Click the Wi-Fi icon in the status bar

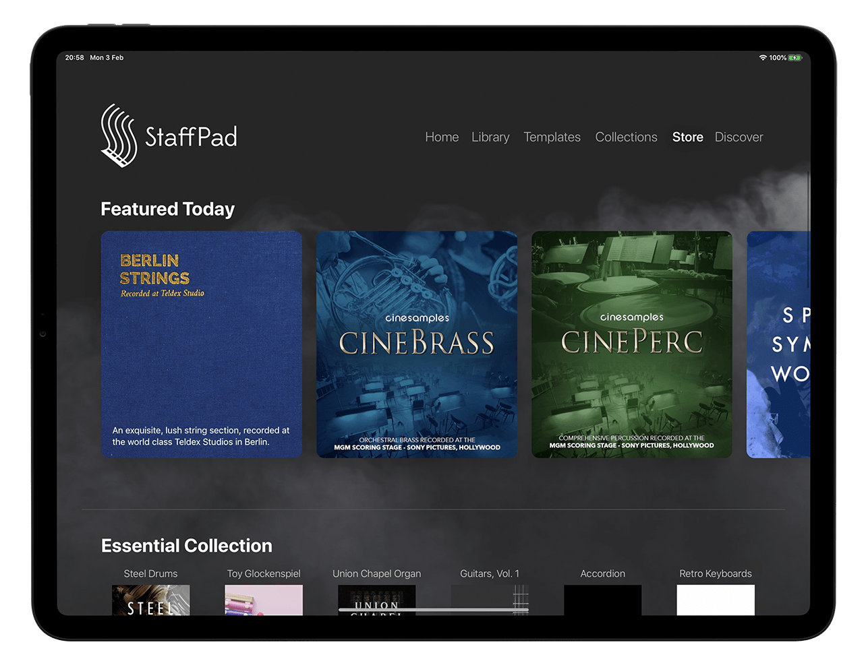[764, 58]
